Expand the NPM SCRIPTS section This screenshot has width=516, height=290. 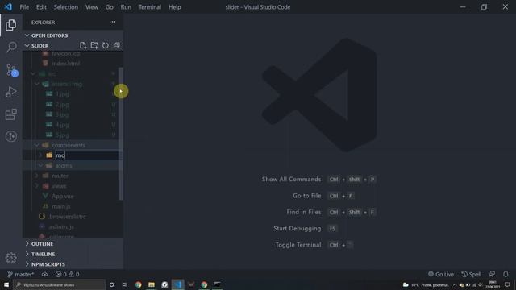click(73, 264)
